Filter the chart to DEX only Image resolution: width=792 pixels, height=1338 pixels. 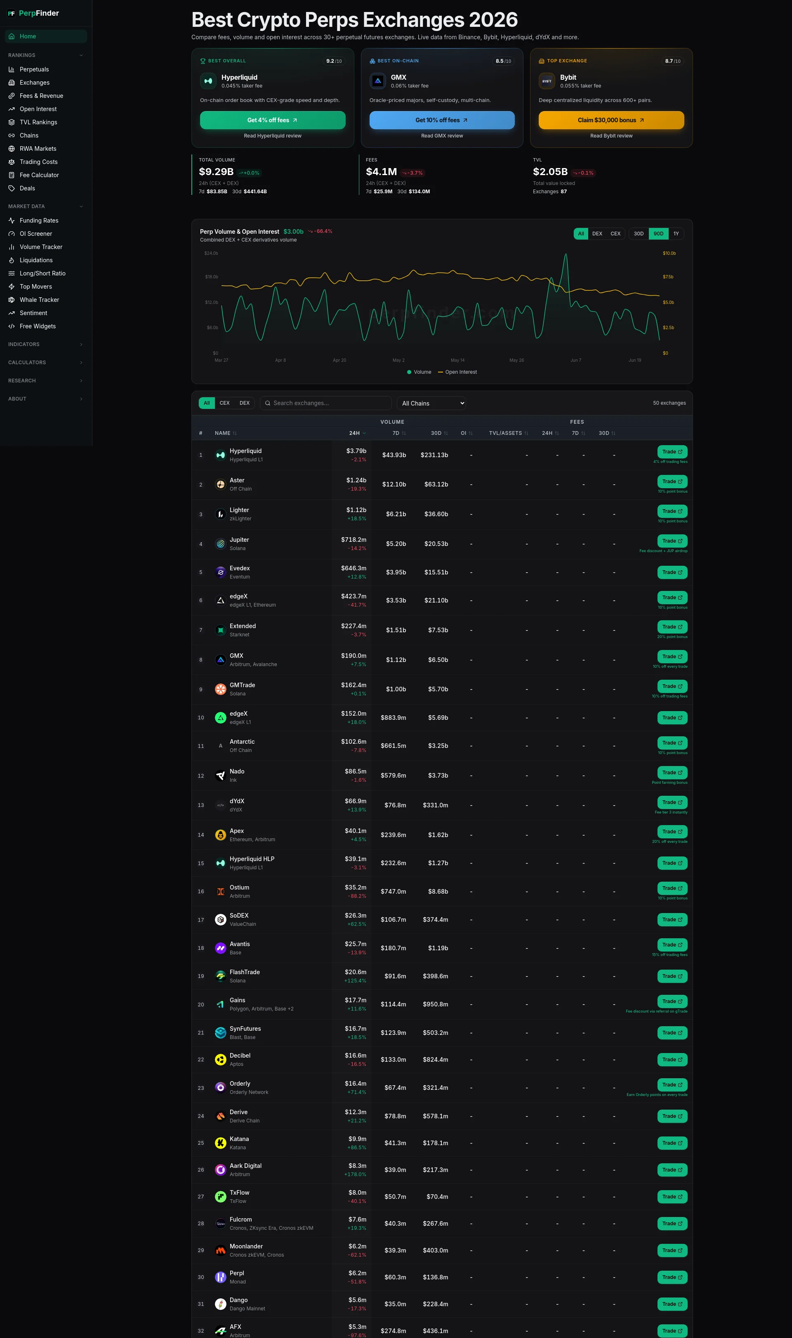pos(597,233)
